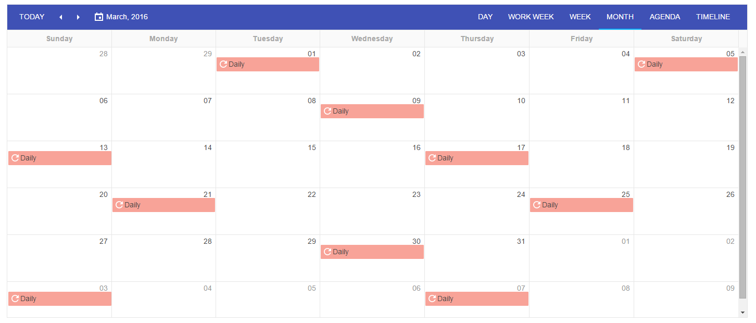This screenshot has height=323, width=756.
Task: Open the Timeline view
Action: tap(713, 17)
